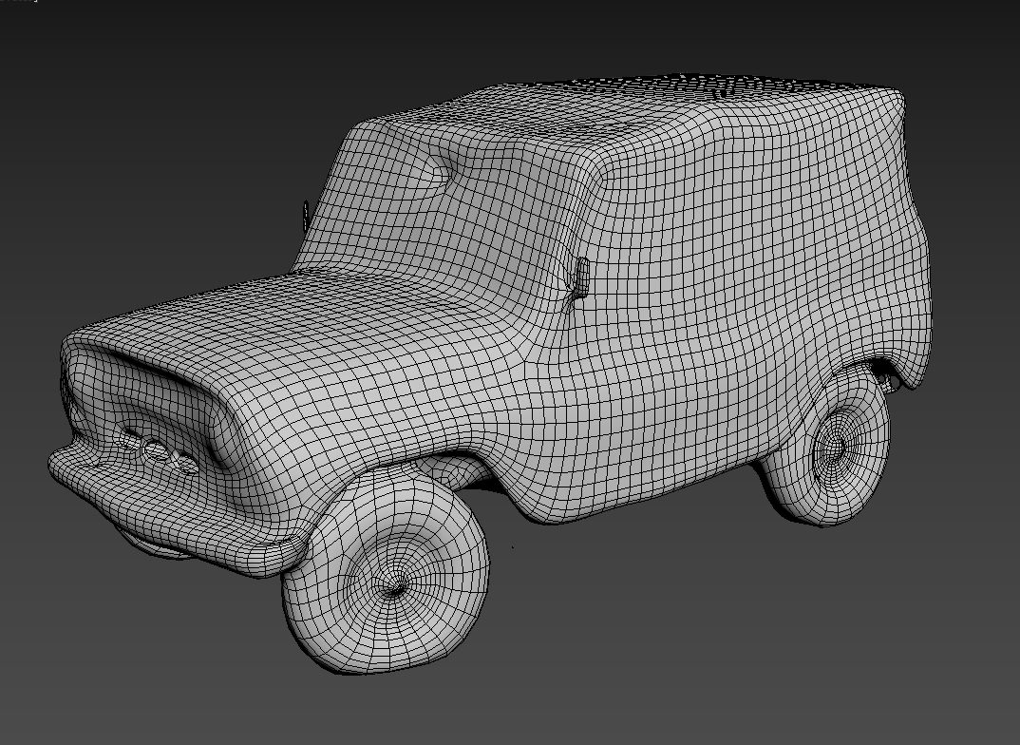
Task: Select the leftmost round headlight on grille
Action: 128,438
